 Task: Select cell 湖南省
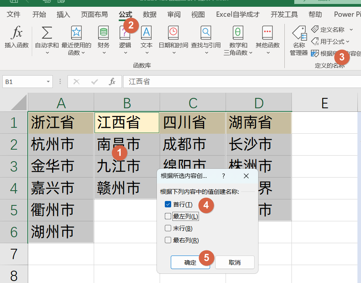[259, 122]
